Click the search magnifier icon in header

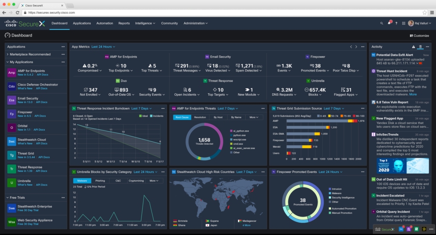click(x=382, y=23)
